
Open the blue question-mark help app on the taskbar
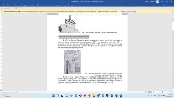point(71,96)
